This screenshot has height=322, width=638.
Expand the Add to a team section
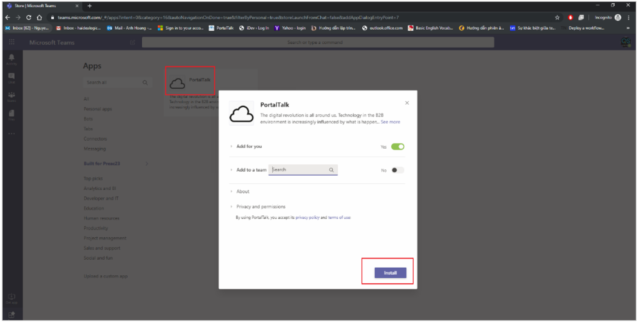tap(231, 170)
